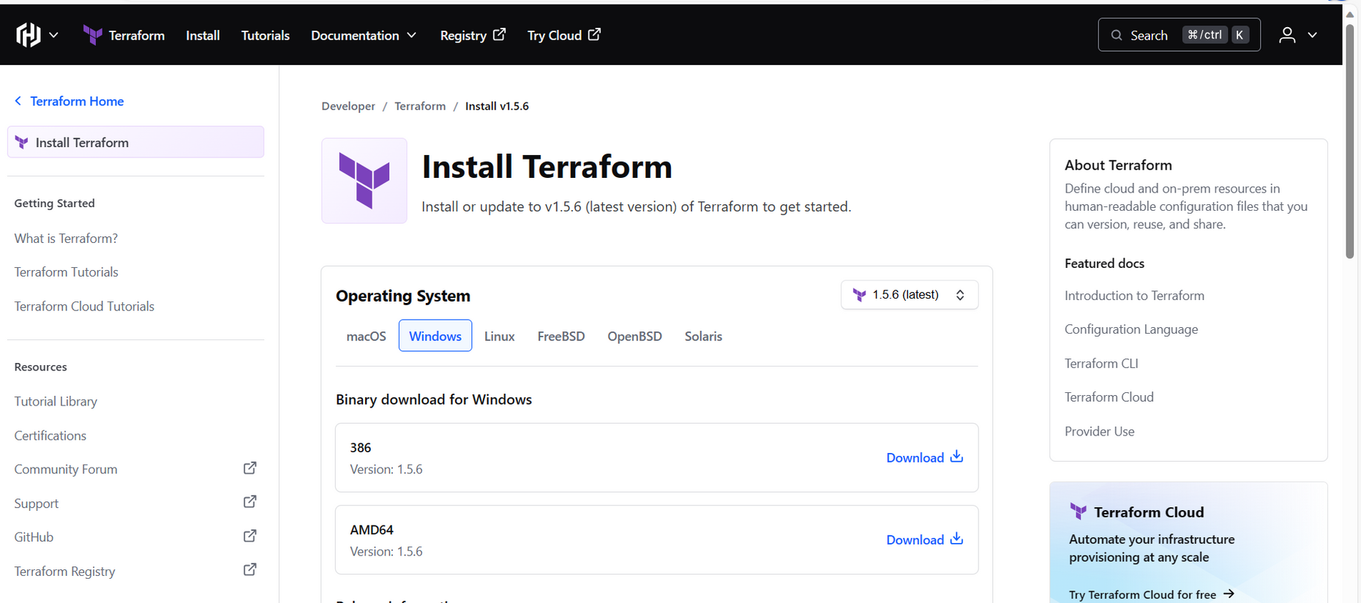Click Terraform icon in version selector
The height and width of the screenshot is (603, 1361).
point(860,295)
